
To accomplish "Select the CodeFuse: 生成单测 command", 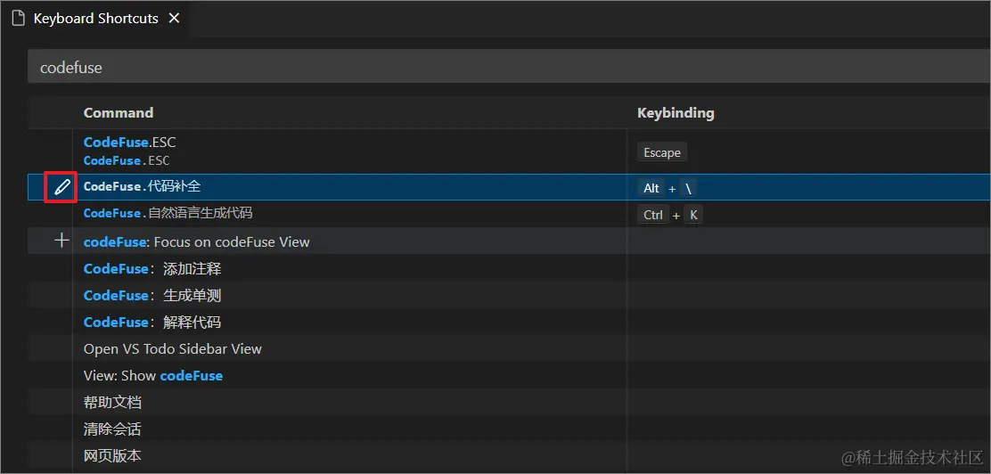I will point(152,295).
